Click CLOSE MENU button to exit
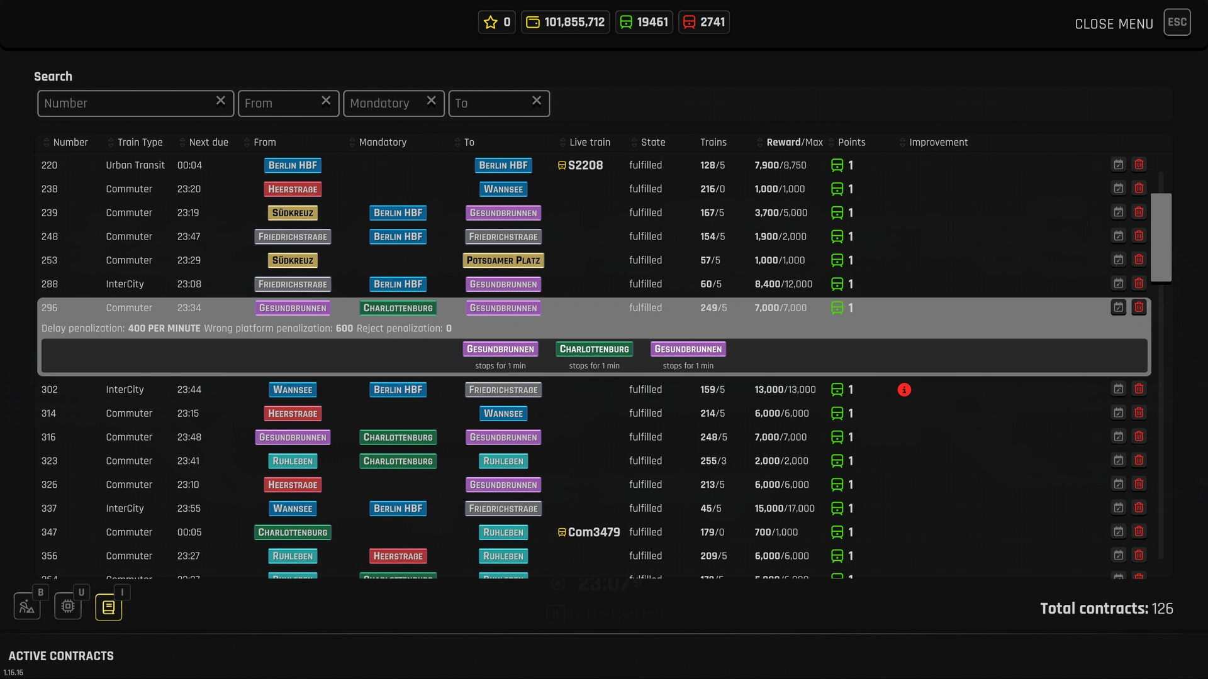The image size is (1208, 679). [x=1114, y=23]
